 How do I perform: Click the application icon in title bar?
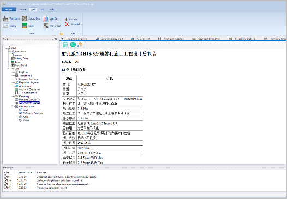point(4,4)
